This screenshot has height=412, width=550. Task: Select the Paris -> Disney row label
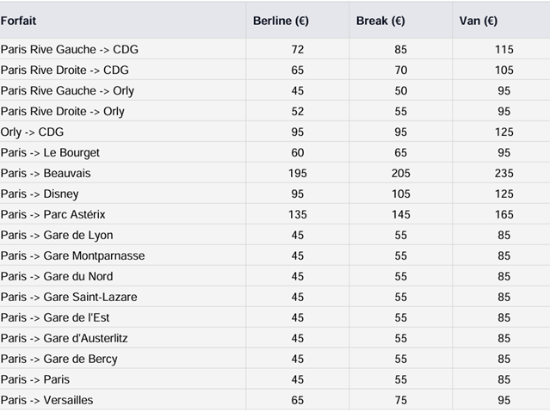click(x=40, y=194)
